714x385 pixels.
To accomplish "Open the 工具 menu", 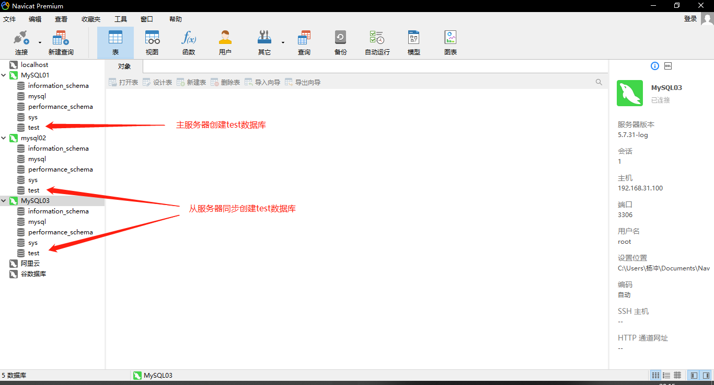I will [121, 19].
